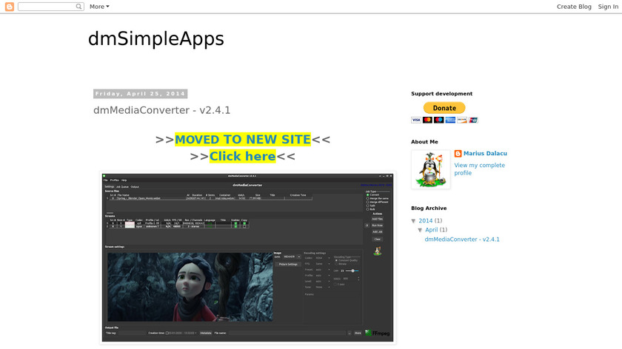The height and width of the screenshot is (349, 622).
Task: Follow the highlighted Click here link
Action: tap(242, 156)
